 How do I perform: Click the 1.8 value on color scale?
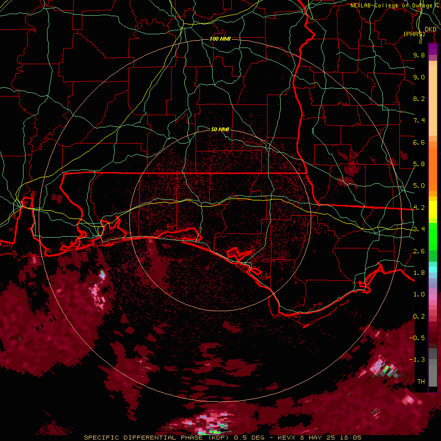(x=419, y=273)
